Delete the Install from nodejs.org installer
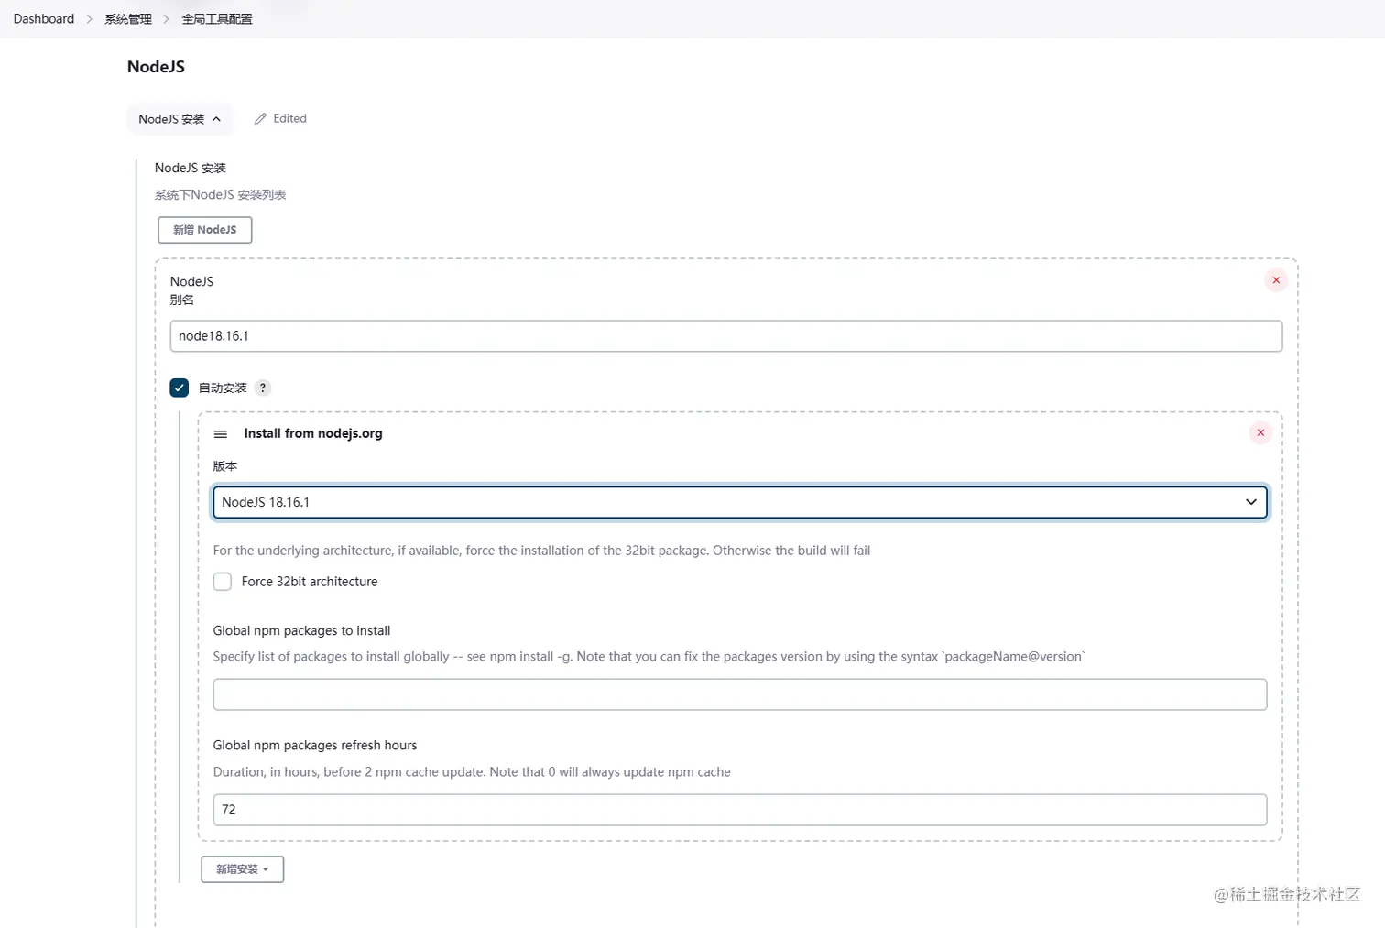Screen dimensions: 1385x928 (x=1260, y=432)
